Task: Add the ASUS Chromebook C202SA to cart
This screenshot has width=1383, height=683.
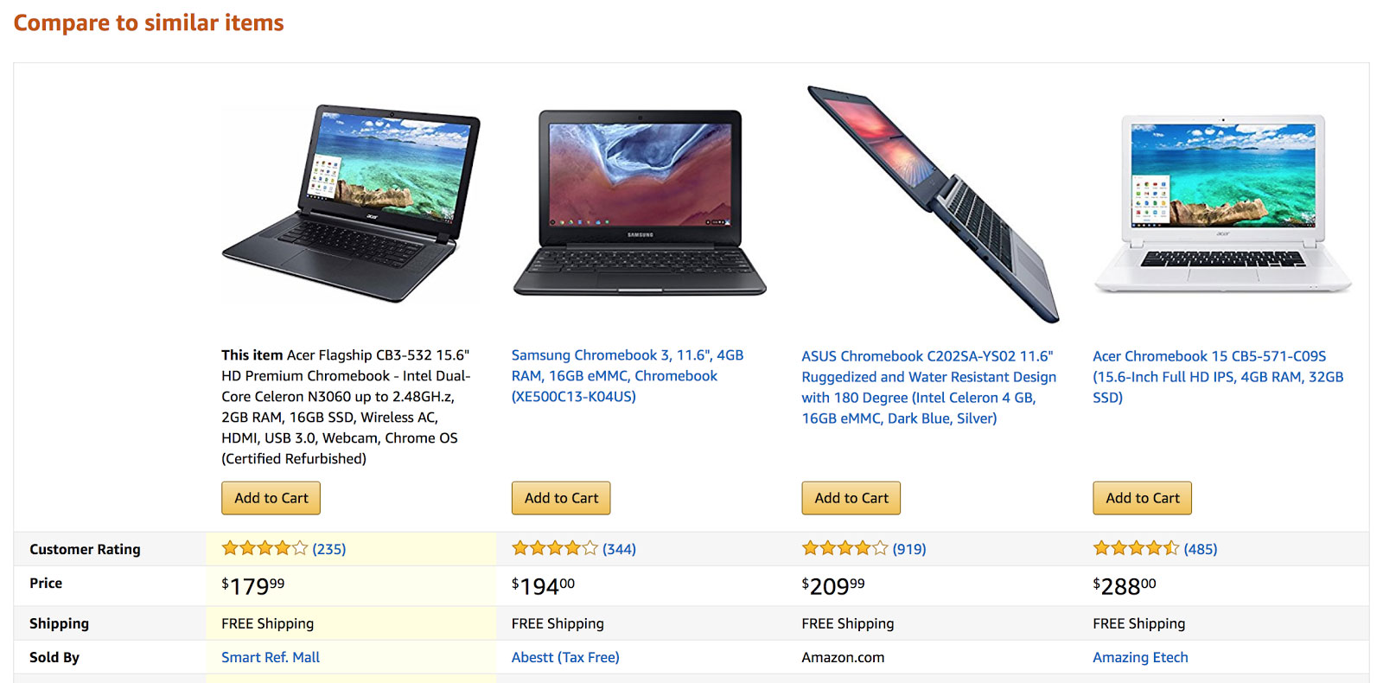Action: click(x=851, y=498)
